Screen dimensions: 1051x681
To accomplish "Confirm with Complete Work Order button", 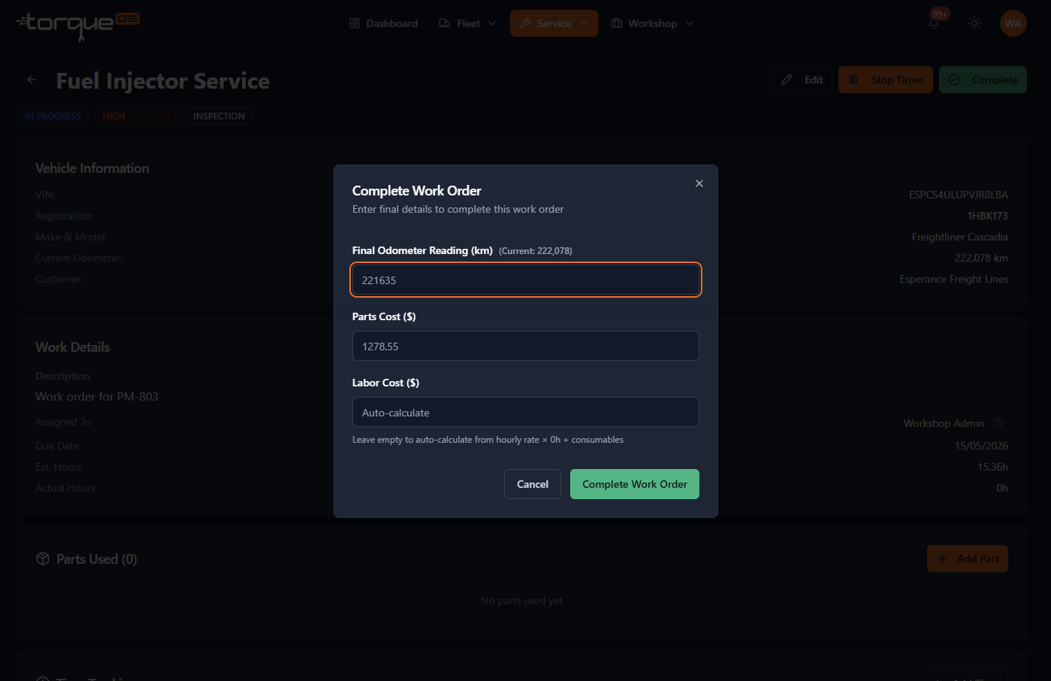I will (635, 484).
